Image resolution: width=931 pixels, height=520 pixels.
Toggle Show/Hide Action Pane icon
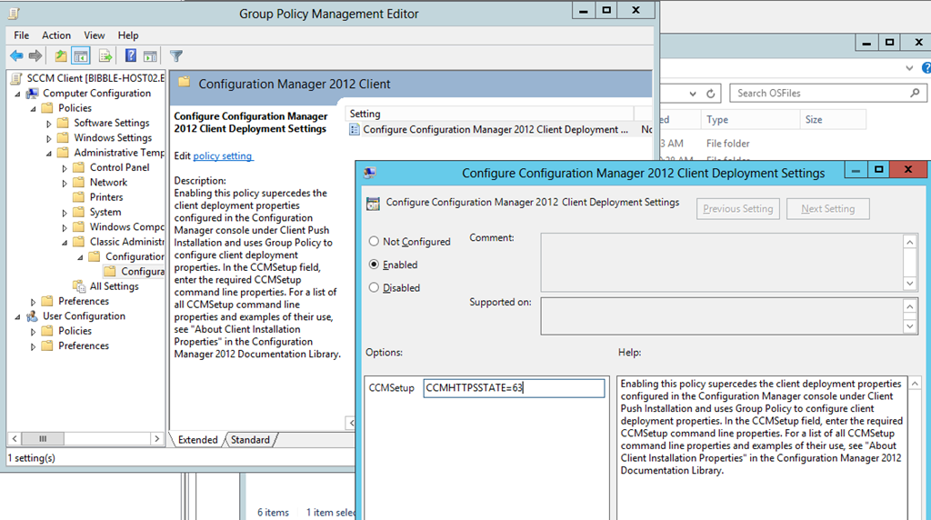[x=150, y=56]
